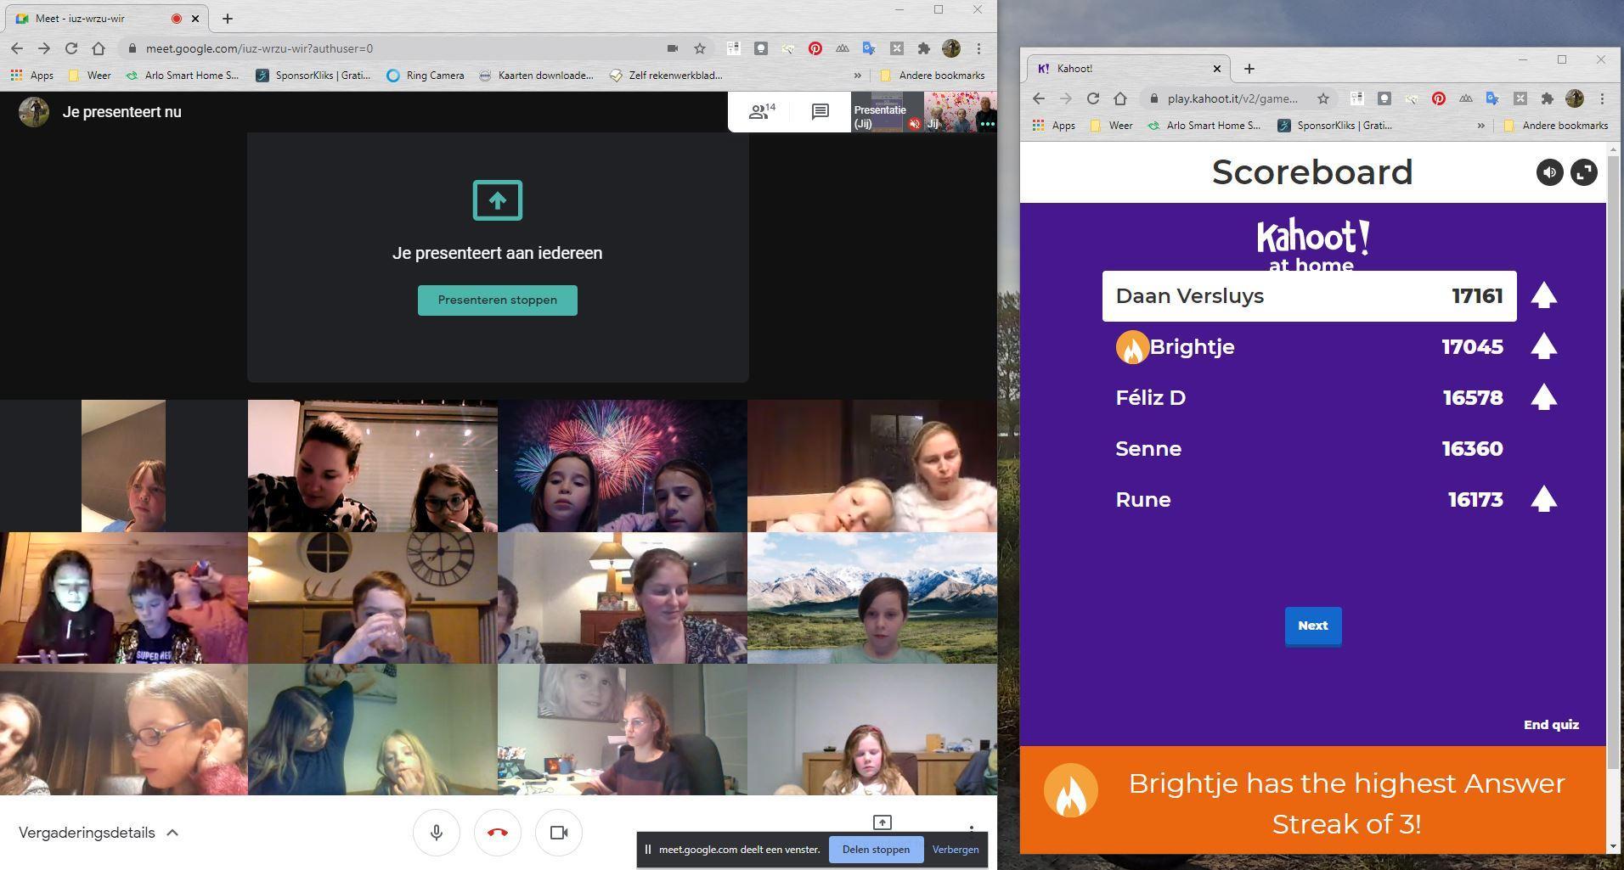Go back in Meet browser window

click(17, 48)
